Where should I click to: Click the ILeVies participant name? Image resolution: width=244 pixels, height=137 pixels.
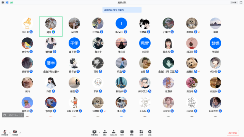(119, 32)
